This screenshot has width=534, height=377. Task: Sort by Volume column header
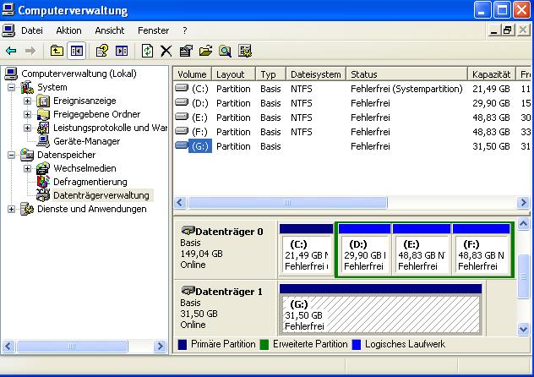coord(193,74)
